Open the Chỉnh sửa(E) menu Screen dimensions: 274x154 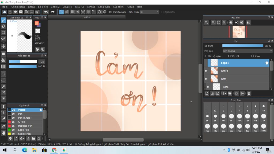click(18, 7)
